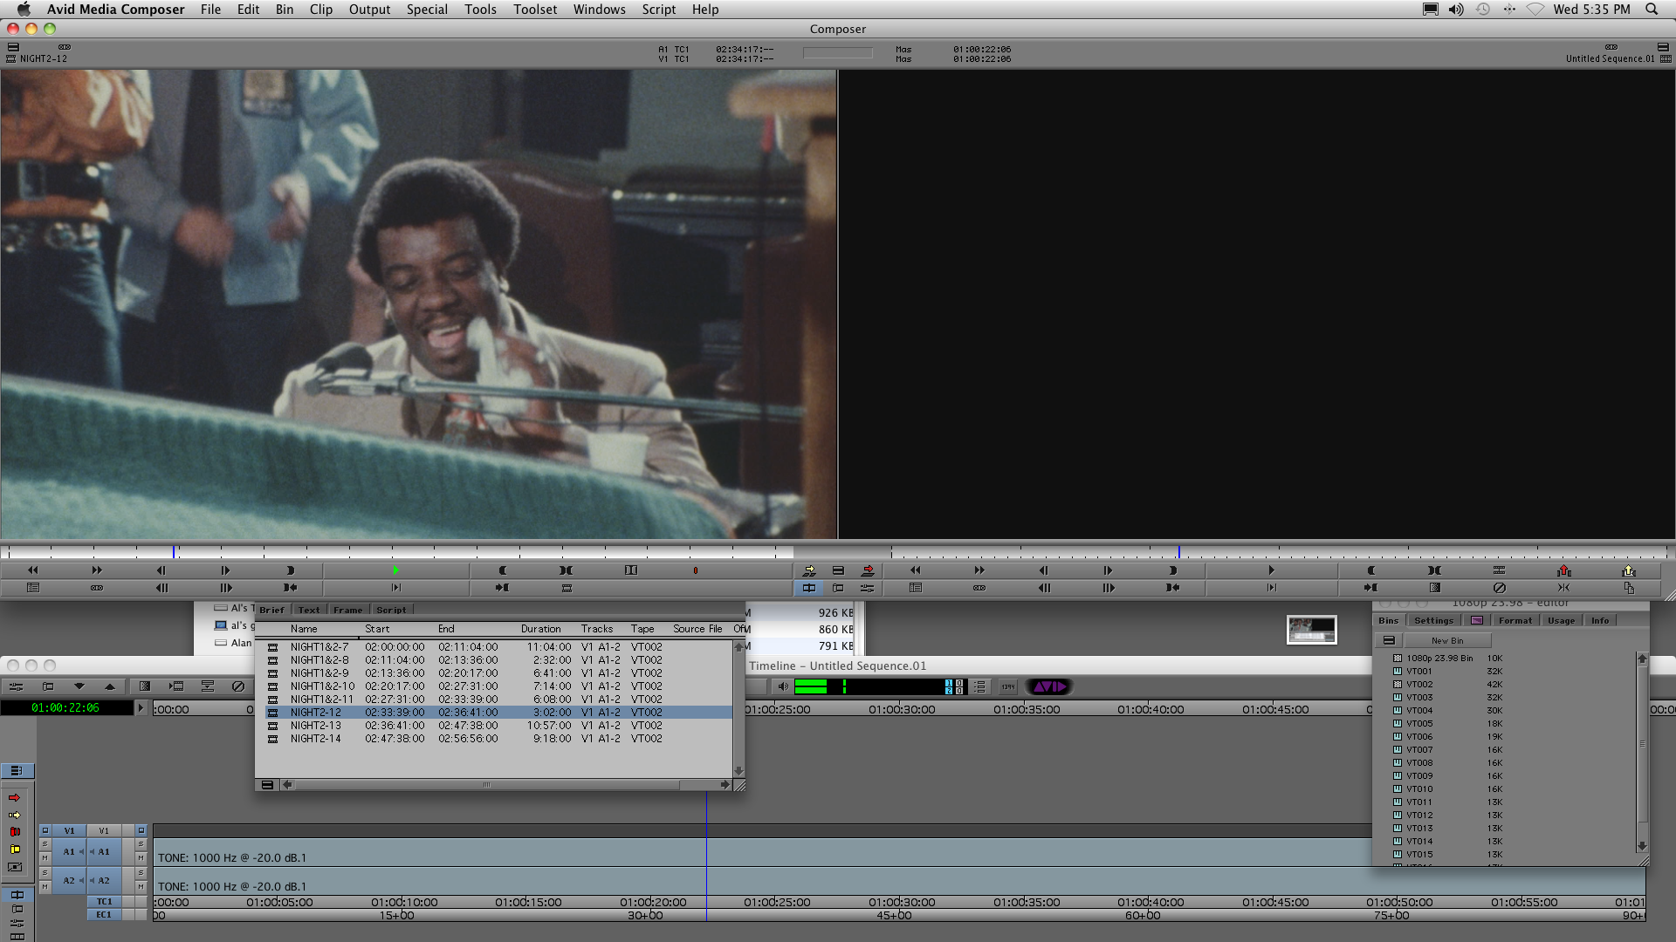Viewport: 1676px width, 942px height.
Task: Click the yellow Splice-in arrow in center toolbar
Action: tap(809, 570)
